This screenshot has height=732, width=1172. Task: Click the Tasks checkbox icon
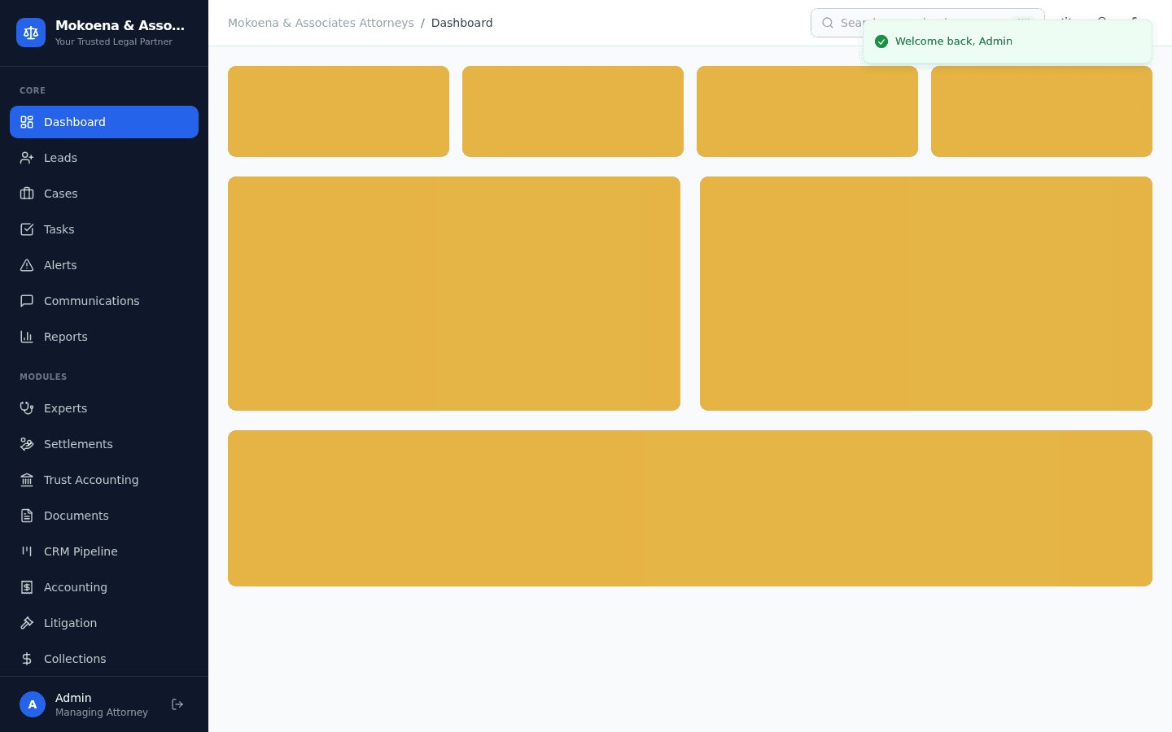[27, 229]
